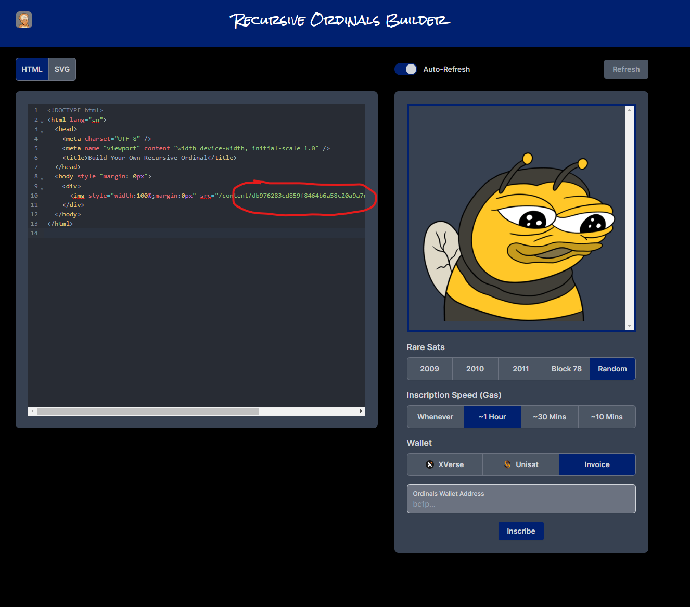690x607 pixels.
Task: Choose Random rare sats option
Action: [612, 369]
